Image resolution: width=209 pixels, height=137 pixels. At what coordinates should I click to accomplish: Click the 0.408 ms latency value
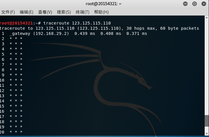coord(111,33)
